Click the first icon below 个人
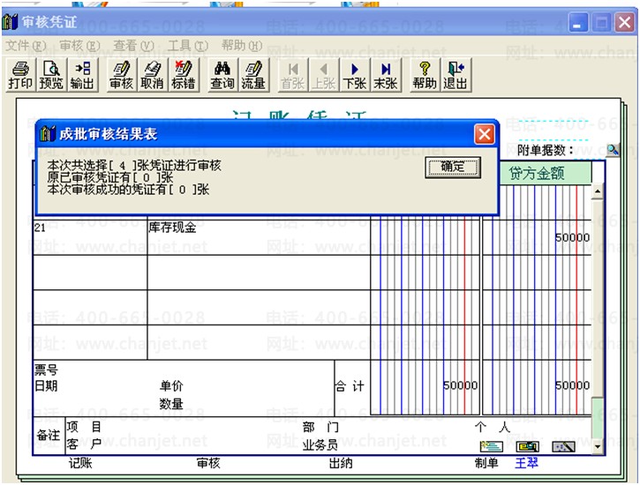The height and width of the screenshot is (485, 640). click(492, 447)
